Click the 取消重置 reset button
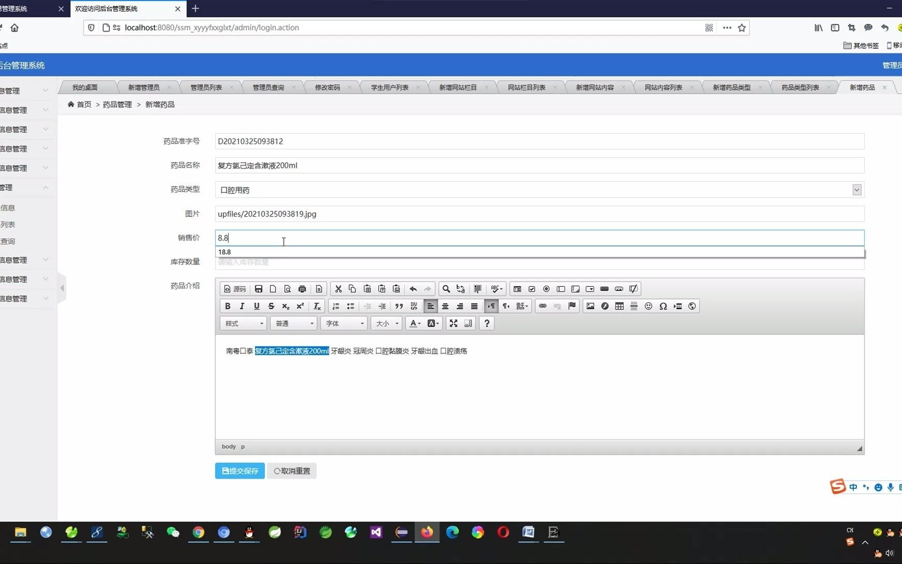 [x=291, y=471]
